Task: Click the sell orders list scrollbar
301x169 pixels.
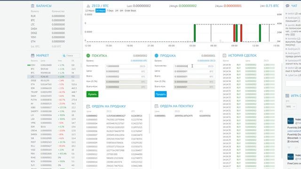Action: click(x=150, y=123)
